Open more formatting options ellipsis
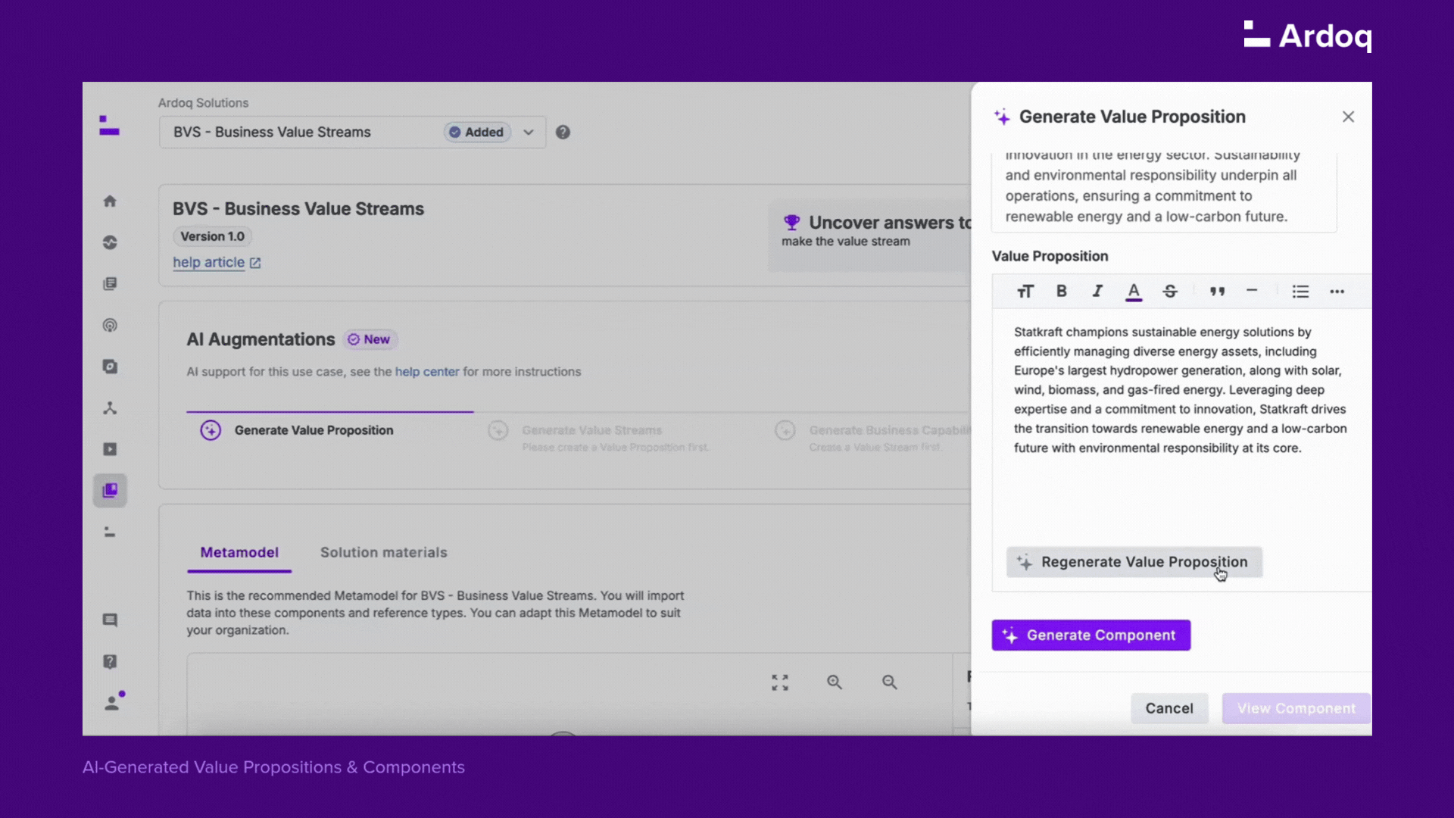This screenshot has width=1454, height=818. [x=1337, y=292]
